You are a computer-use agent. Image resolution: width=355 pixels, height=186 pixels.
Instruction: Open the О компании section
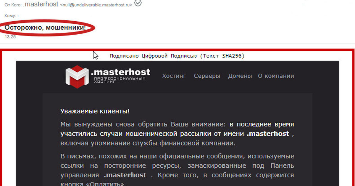click(x=276, y=76)
